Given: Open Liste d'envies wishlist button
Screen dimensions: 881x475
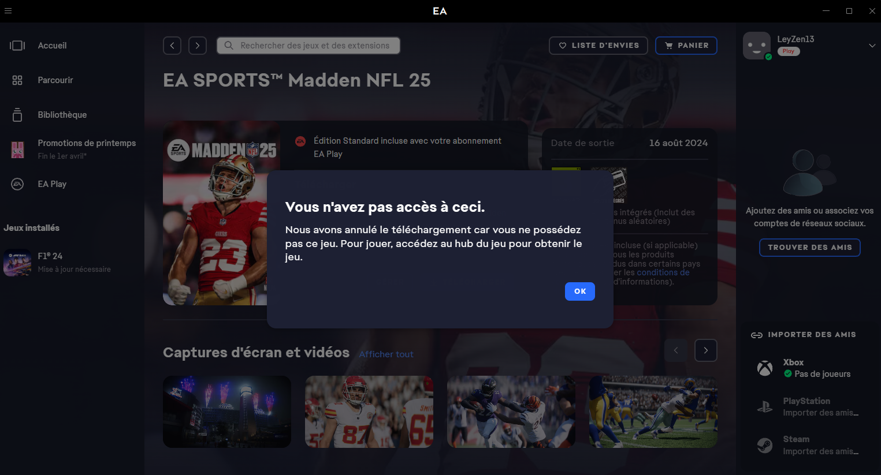Looking at the screenshot, I should click(599, 46).
